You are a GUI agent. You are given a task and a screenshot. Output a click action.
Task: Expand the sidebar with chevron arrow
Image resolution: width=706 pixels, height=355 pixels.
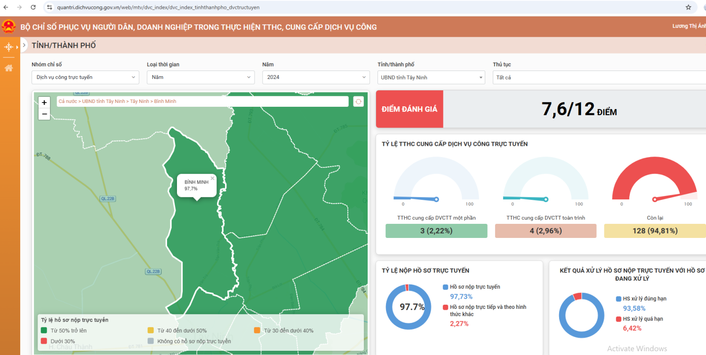coord(24,46)
